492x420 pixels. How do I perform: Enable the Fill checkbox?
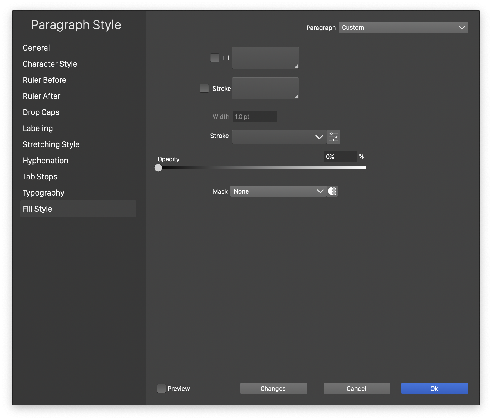coord(215,58)
